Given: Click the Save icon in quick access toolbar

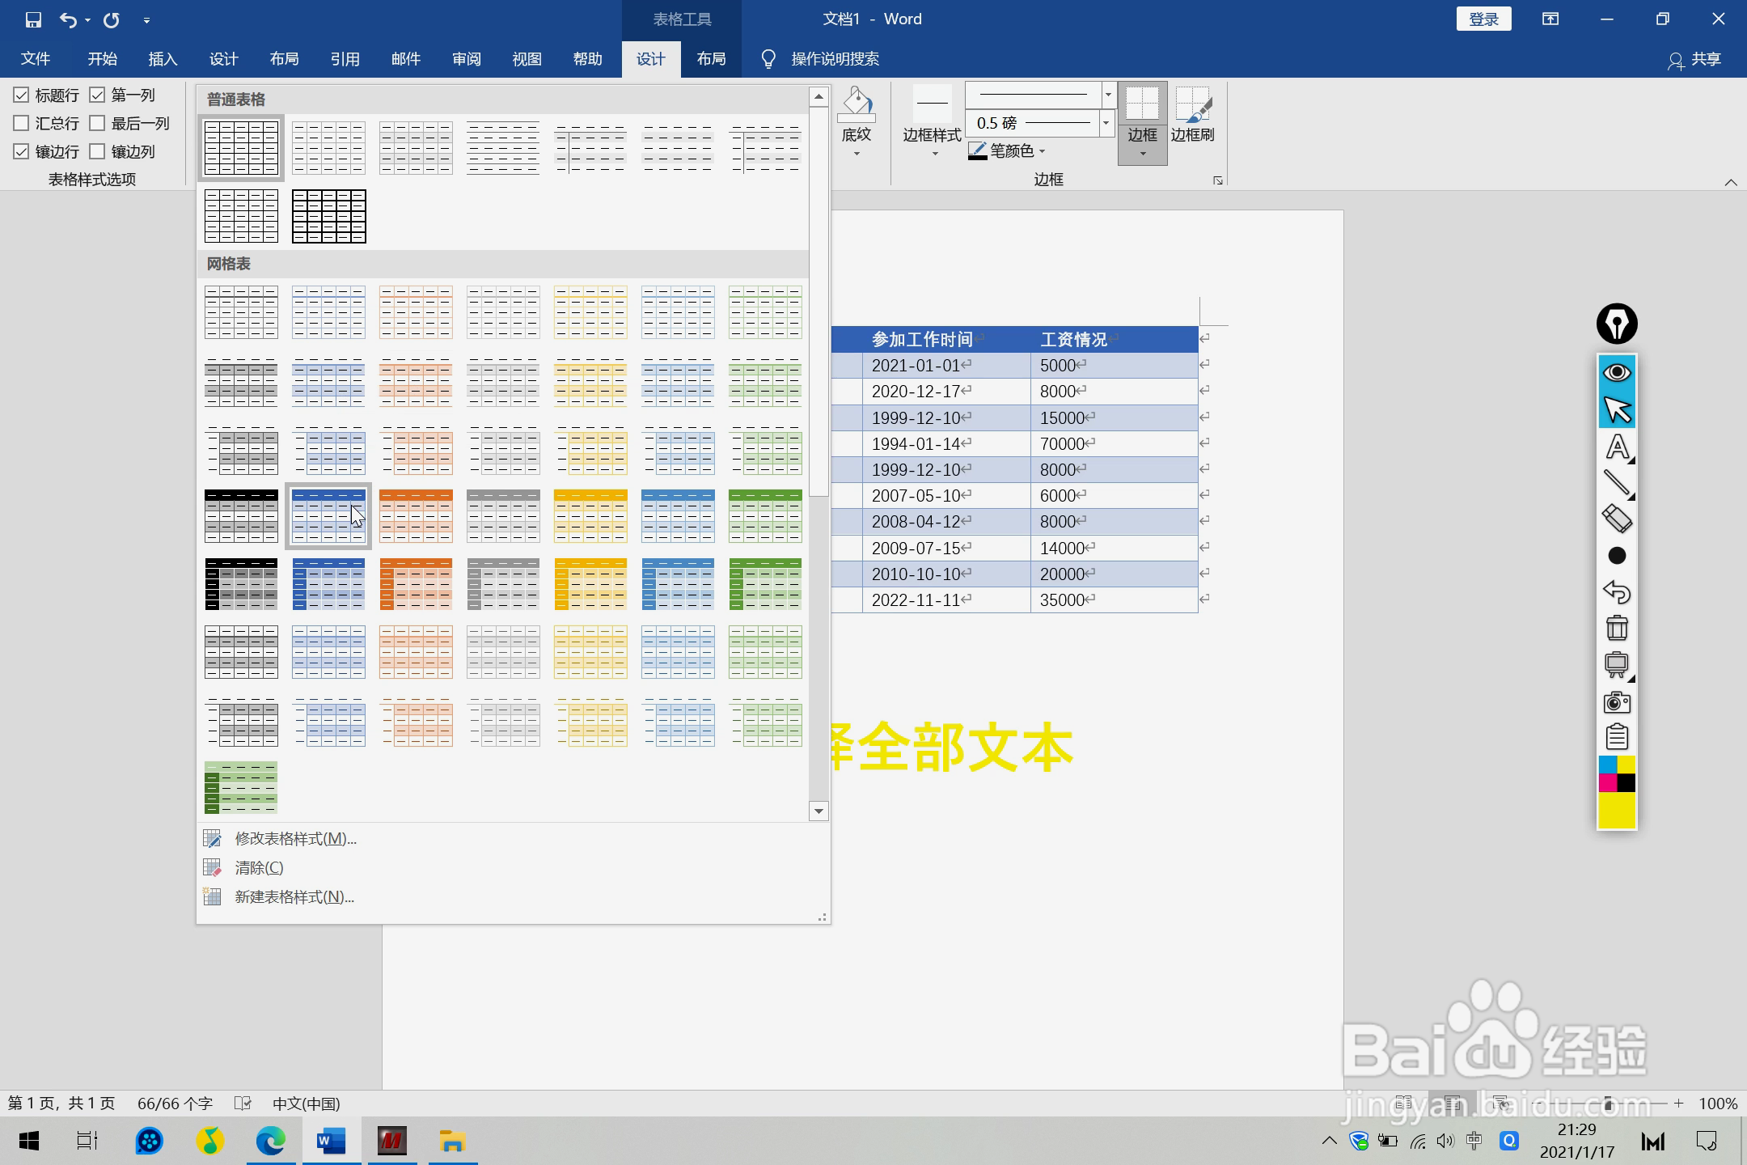Looking at the screenshot, I should [x=33, y=19].
